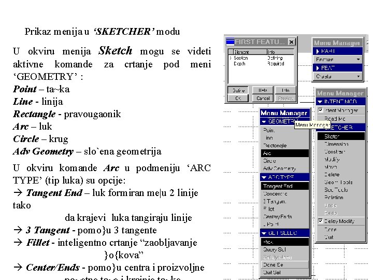
Task: Click the Quit Sel option
Action: 285,272
